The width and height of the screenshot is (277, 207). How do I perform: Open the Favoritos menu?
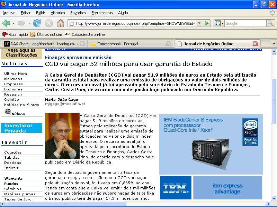point(78,13)
